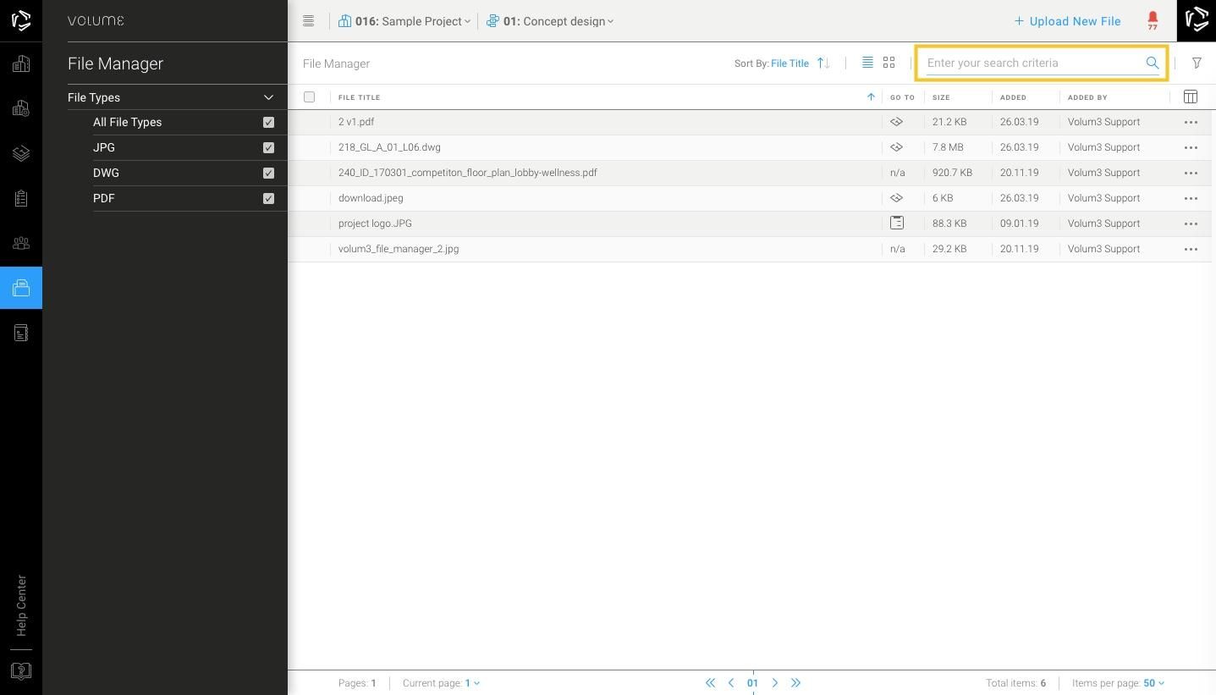Click the Added column header
Screen dimensions: 1216x695
click(x=1013, y=97)
